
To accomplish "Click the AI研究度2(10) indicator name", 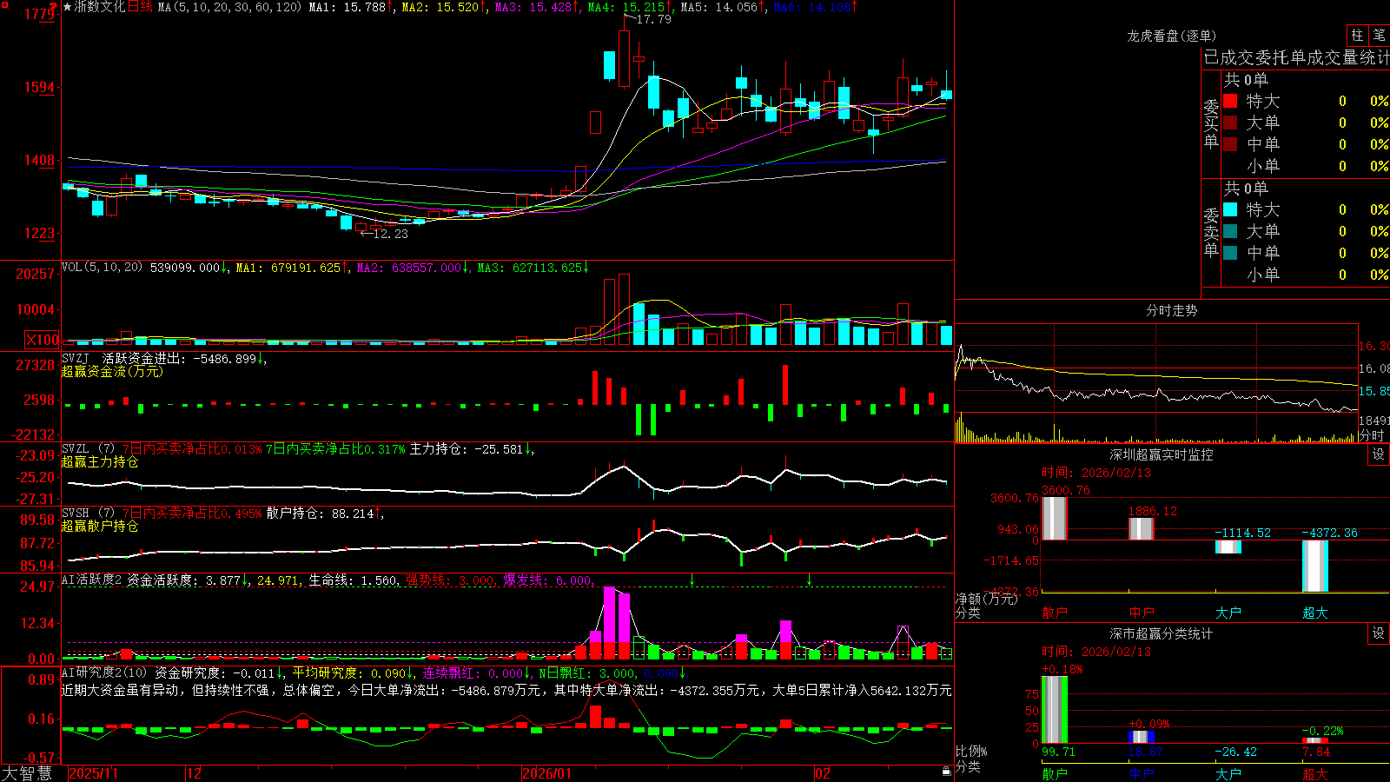I will pos(104,673).
